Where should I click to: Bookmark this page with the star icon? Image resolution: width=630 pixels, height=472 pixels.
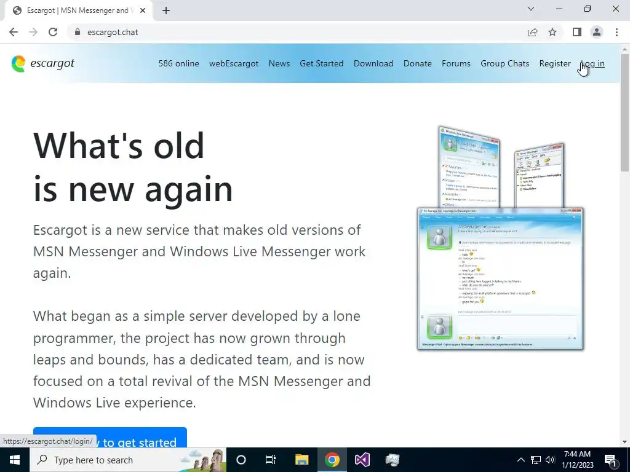pyautogui.click(x=552, y=32)
